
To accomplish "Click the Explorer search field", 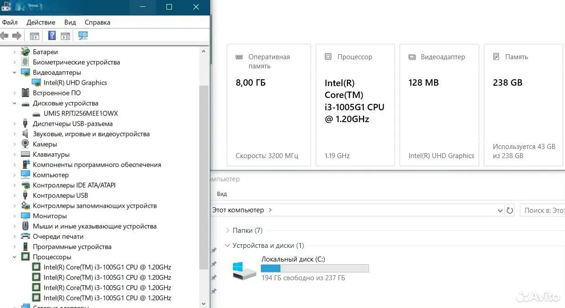I will (542, 210).
